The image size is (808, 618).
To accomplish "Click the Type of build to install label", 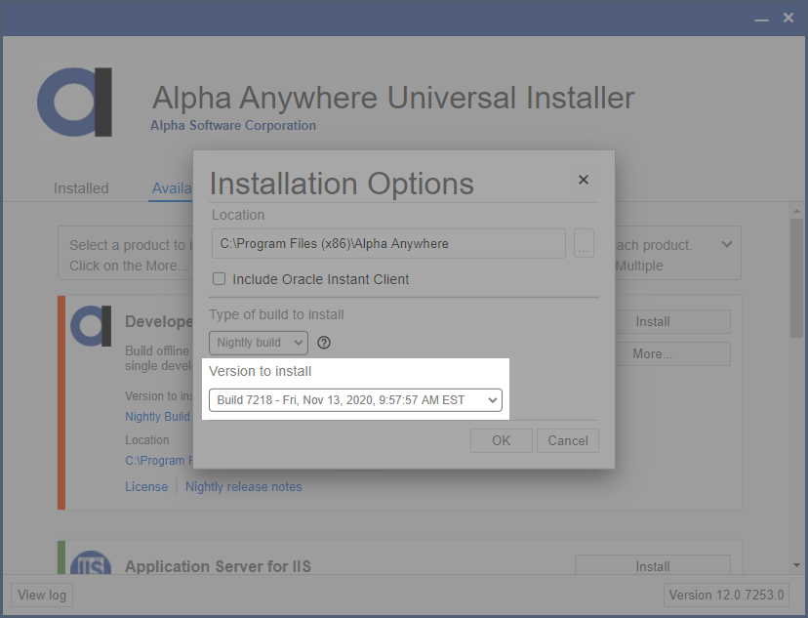I will point(277,314).
